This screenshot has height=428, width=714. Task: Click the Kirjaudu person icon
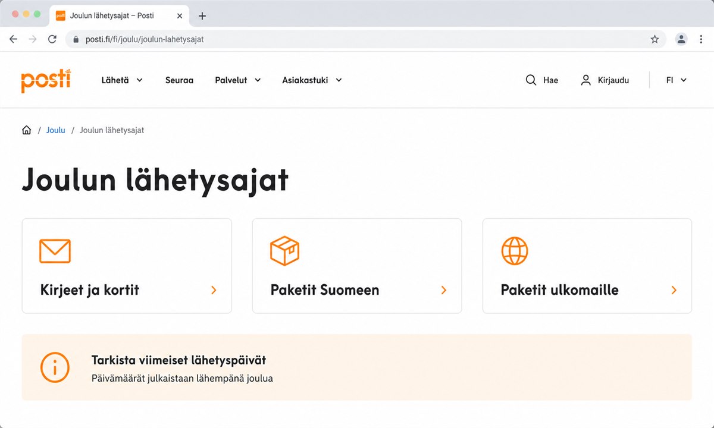[x=585, y=80]
